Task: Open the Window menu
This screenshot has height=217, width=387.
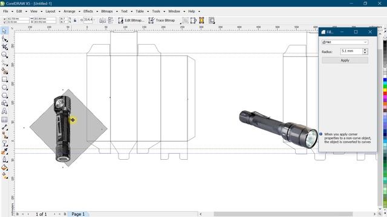Action: pos(174,11)
